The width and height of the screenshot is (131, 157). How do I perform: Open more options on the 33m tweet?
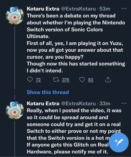tap(124, 103)
